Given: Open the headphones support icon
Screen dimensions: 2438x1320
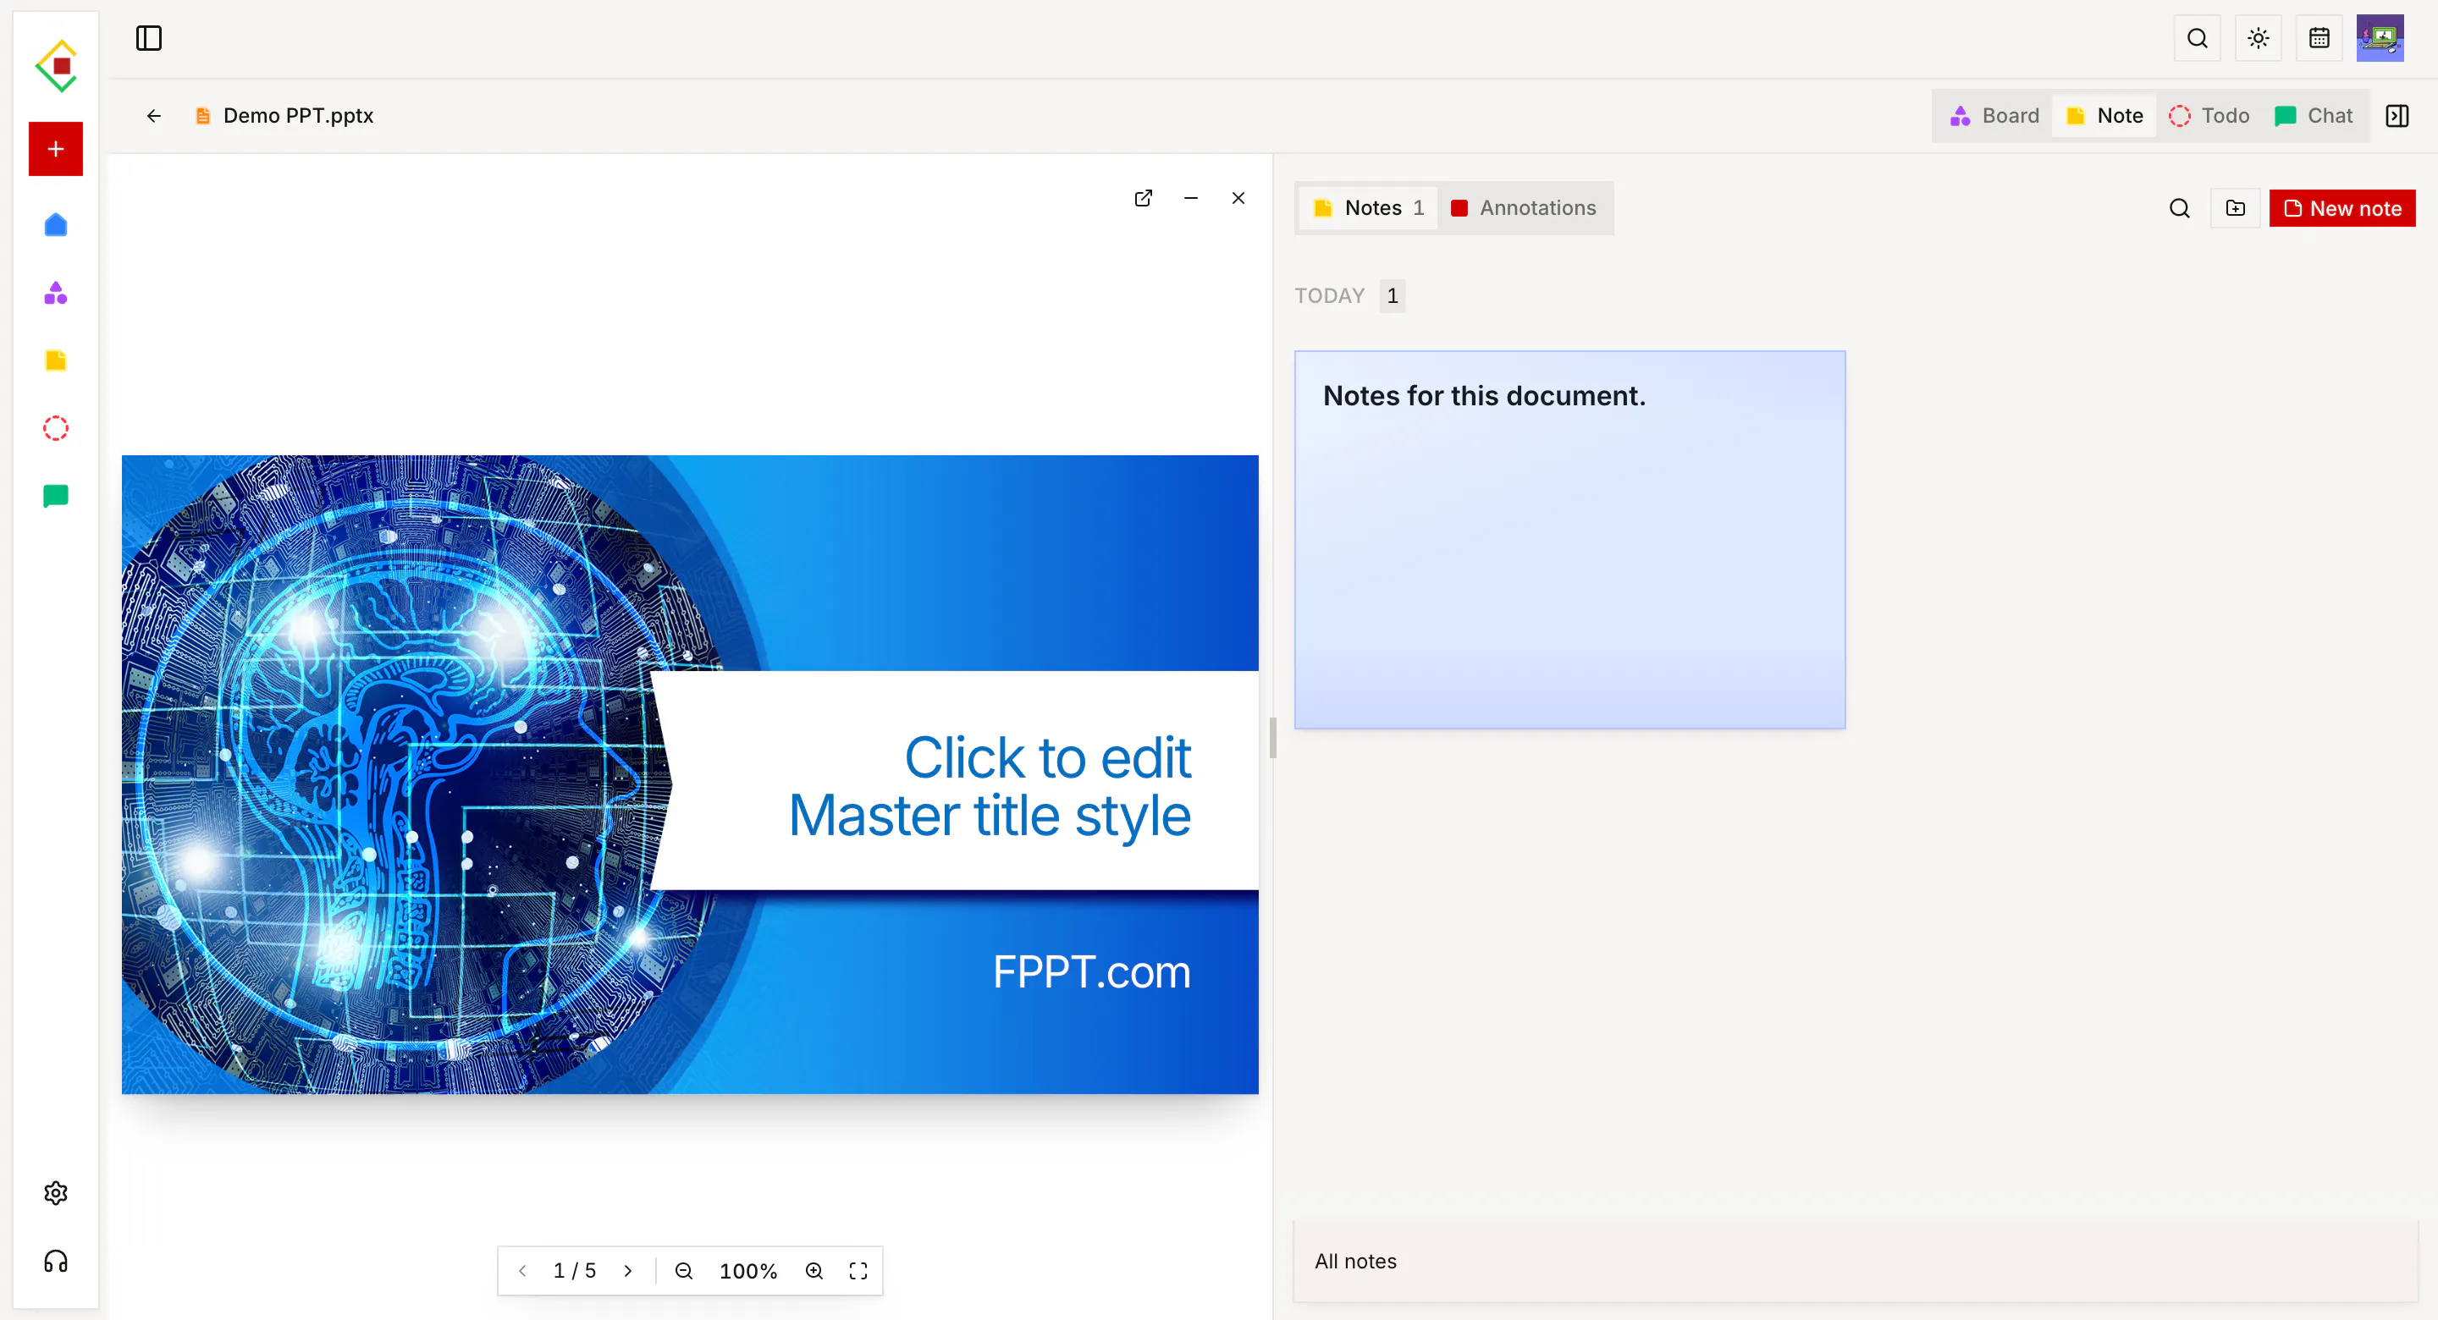Looking at the screenshot, I should coord(56,1261).
